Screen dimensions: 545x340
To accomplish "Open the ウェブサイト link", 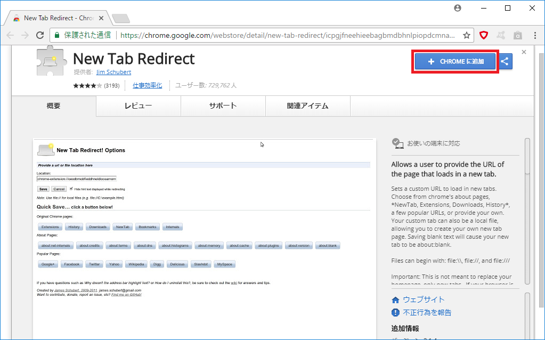I will [424, 299].
